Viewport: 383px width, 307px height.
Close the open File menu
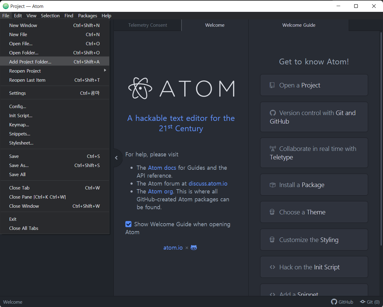click(x=6, y=15)
